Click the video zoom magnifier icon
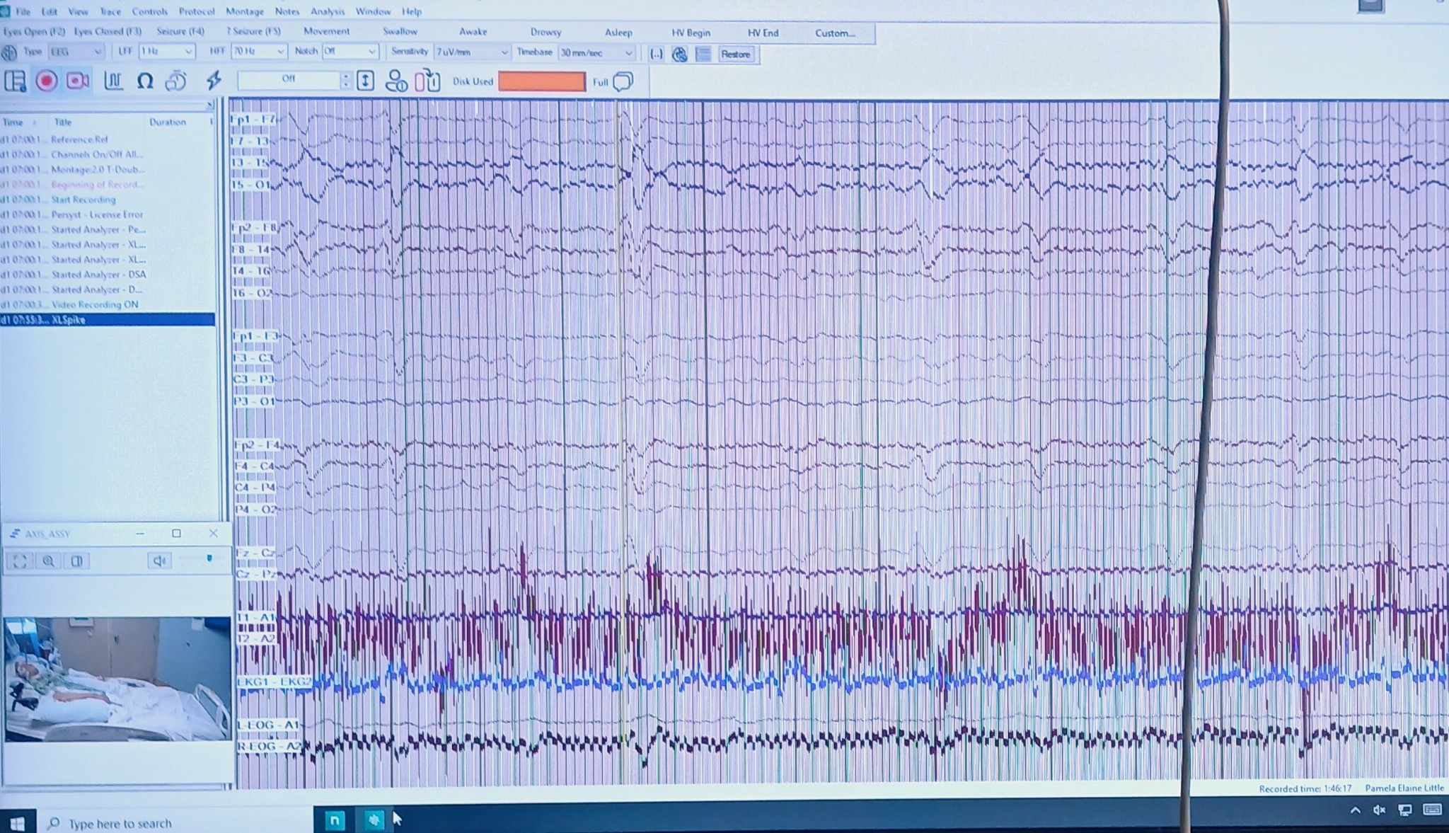Viewport: 1449px width, 833px height. tap(48, 561)
